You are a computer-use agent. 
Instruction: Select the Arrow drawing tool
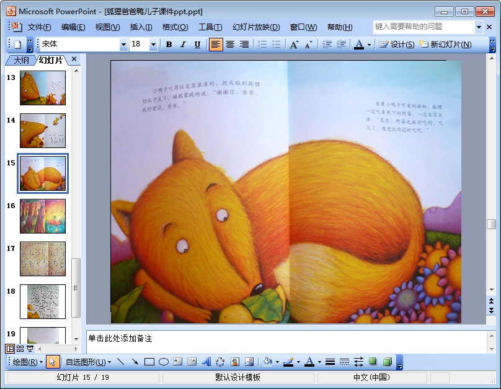[x=135, y=362]
